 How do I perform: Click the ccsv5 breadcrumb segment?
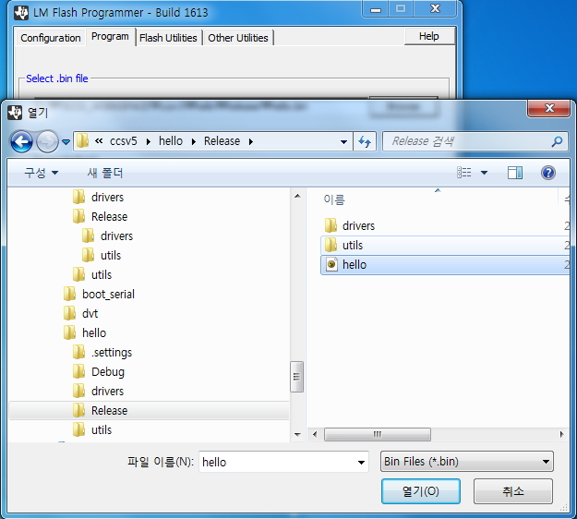[124, 141]
